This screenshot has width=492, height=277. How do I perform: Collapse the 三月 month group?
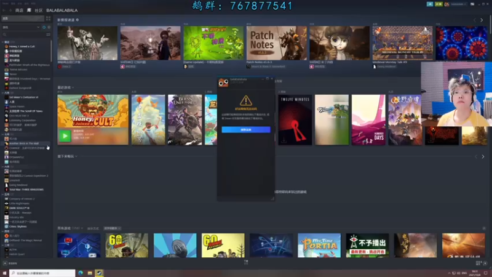coord(3,245)
